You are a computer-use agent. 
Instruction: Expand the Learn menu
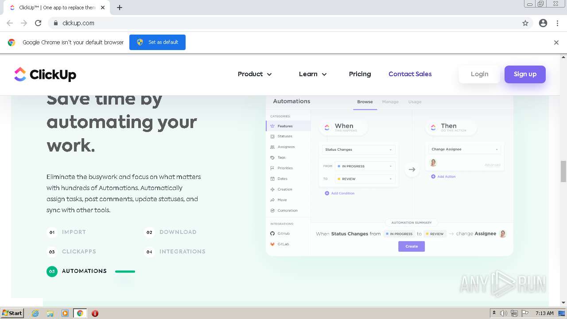coord(313,74)
